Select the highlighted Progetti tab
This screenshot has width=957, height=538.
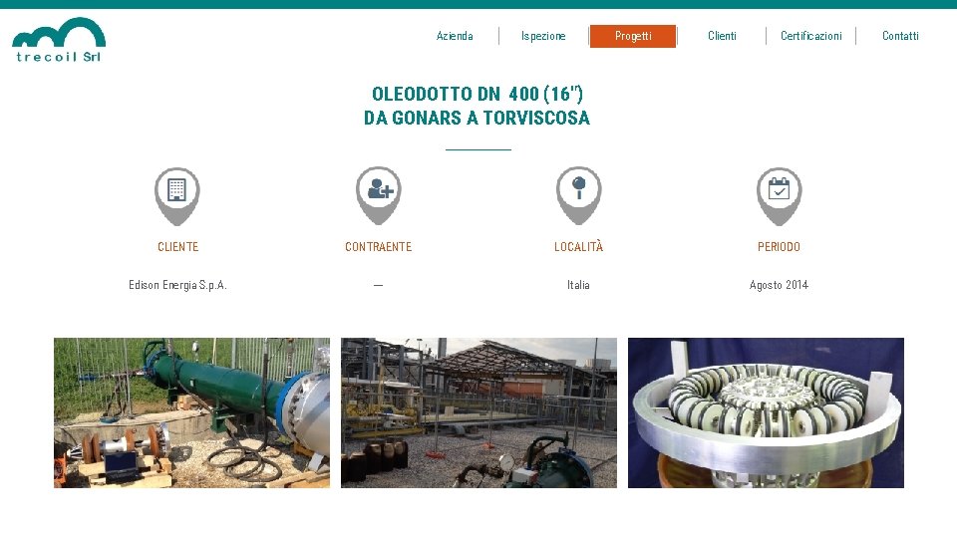[633, 36]
